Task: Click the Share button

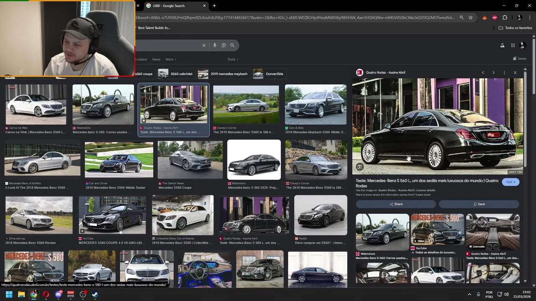Action: point(396,204)
